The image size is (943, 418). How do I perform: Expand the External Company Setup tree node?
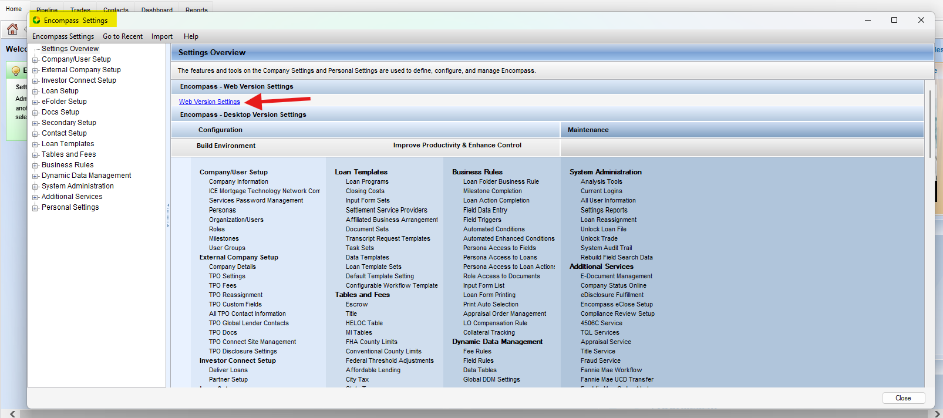click(x=35, y=70)
